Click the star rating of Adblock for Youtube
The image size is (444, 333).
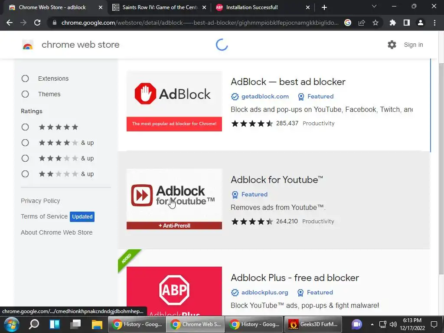[252, 222]
